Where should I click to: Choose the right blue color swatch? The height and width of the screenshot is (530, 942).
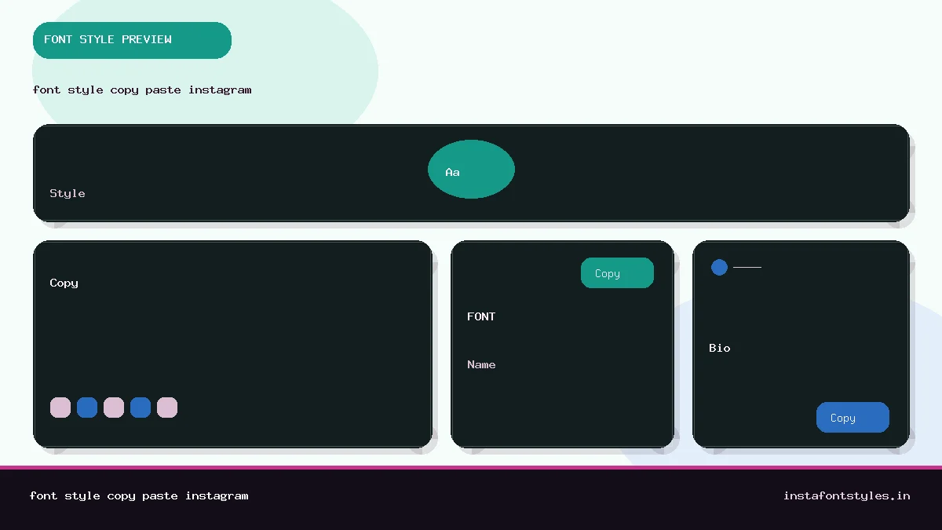[141, 408]
